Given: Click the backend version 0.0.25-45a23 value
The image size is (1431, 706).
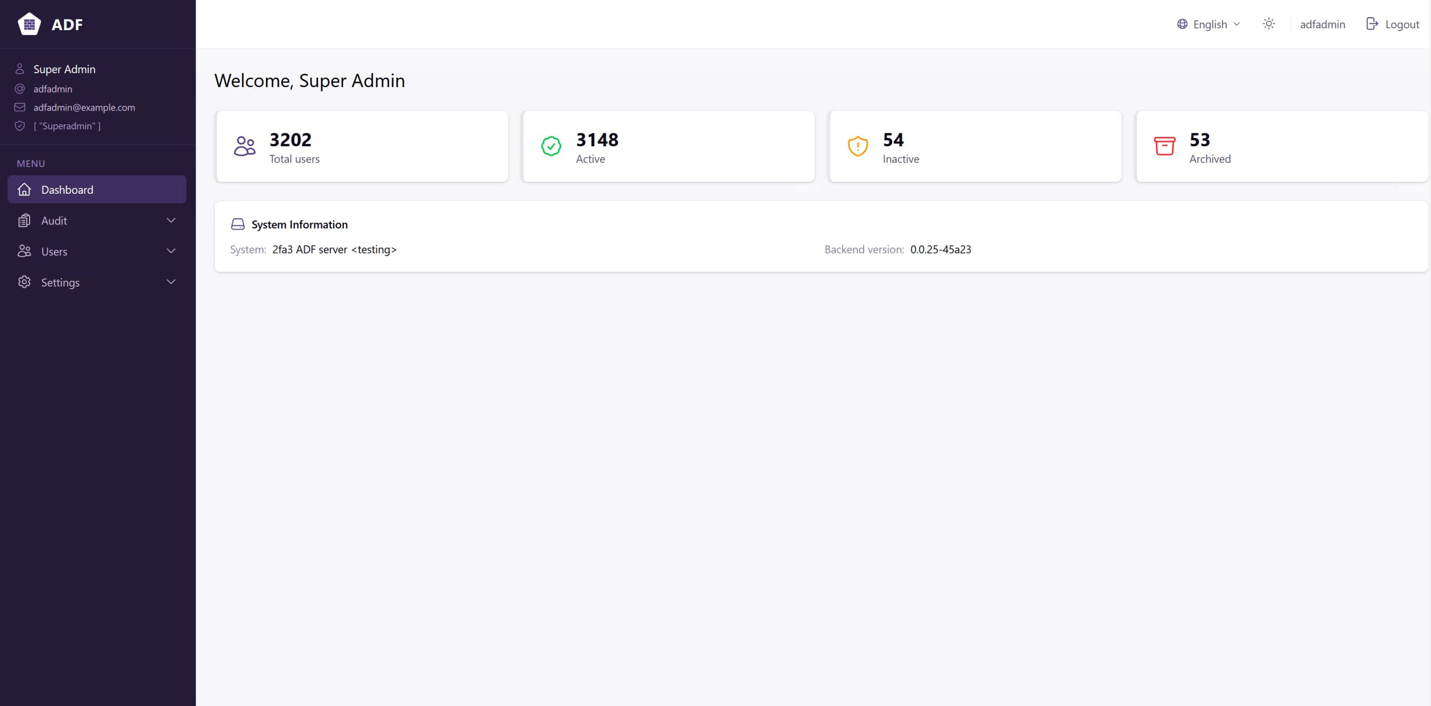Looking at the screenshot, I should coord(941,250).
